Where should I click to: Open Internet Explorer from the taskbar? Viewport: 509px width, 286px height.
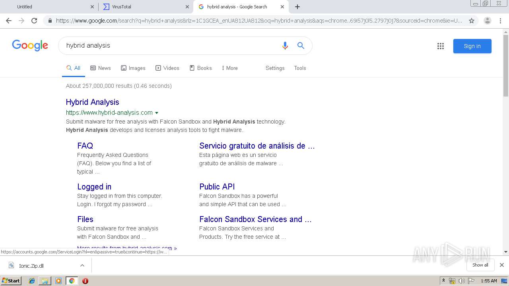pos(32,281)
